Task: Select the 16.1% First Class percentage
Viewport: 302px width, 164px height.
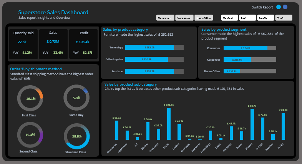Action: (31, 99)
